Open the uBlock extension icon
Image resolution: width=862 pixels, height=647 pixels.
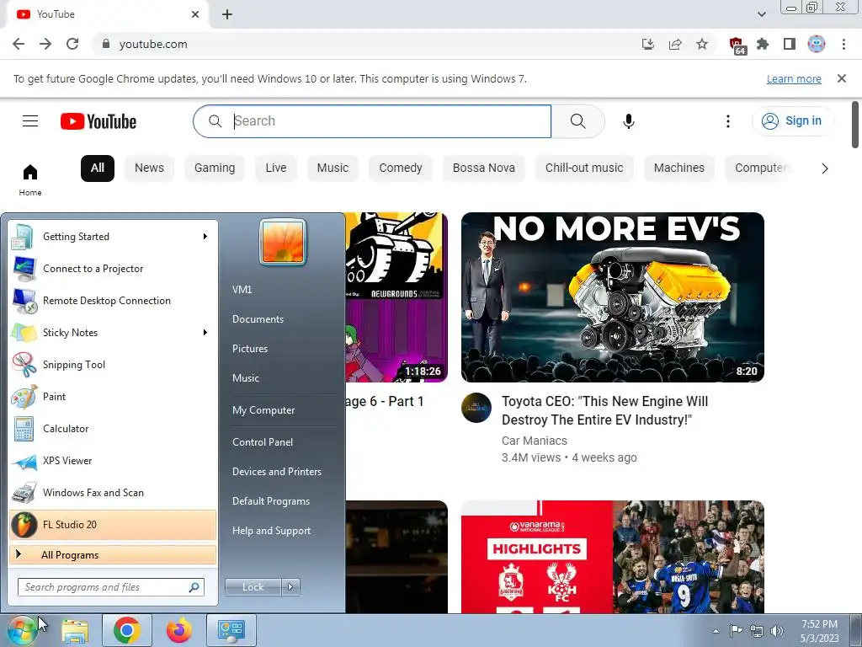[737, 45]
